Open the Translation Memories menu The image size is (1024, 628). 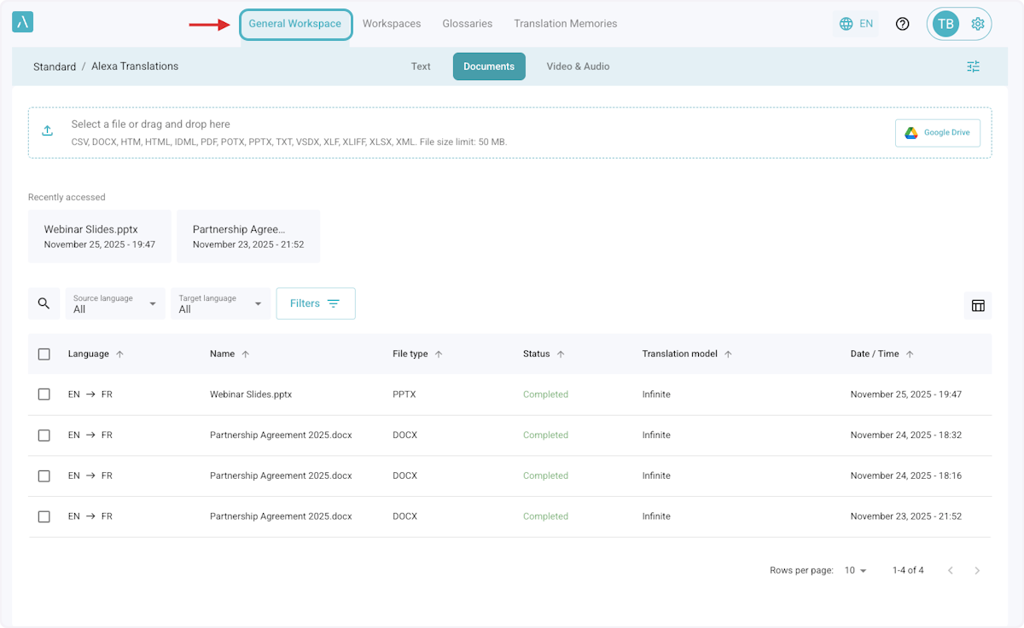tap(565, 24)
